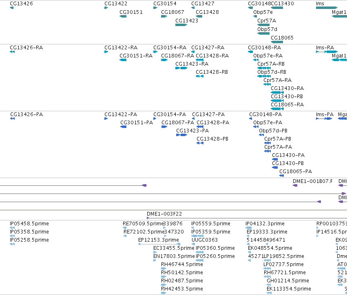
Task: Open the CG13423-RA transcript label
Action: pos(192,64)
